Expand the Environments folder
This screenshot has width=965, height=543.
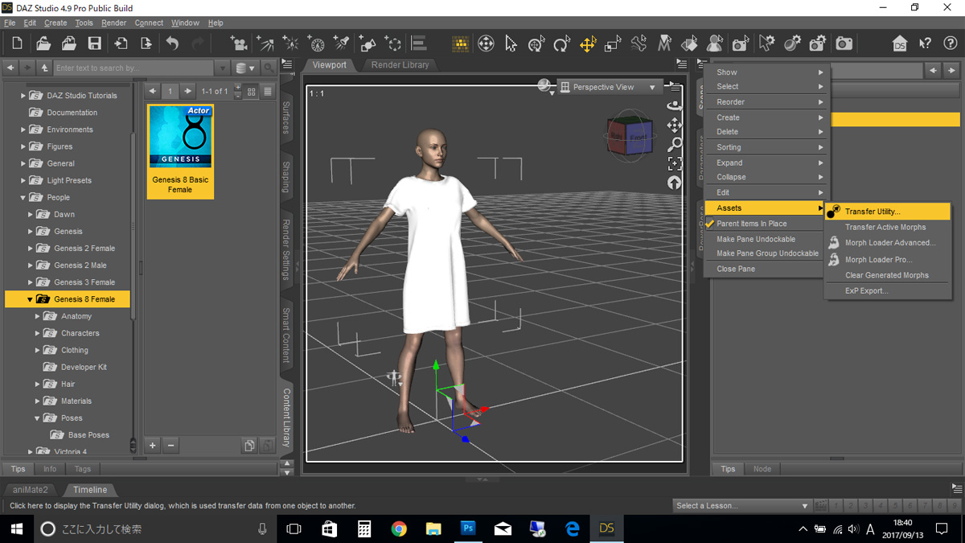(23, 130)
